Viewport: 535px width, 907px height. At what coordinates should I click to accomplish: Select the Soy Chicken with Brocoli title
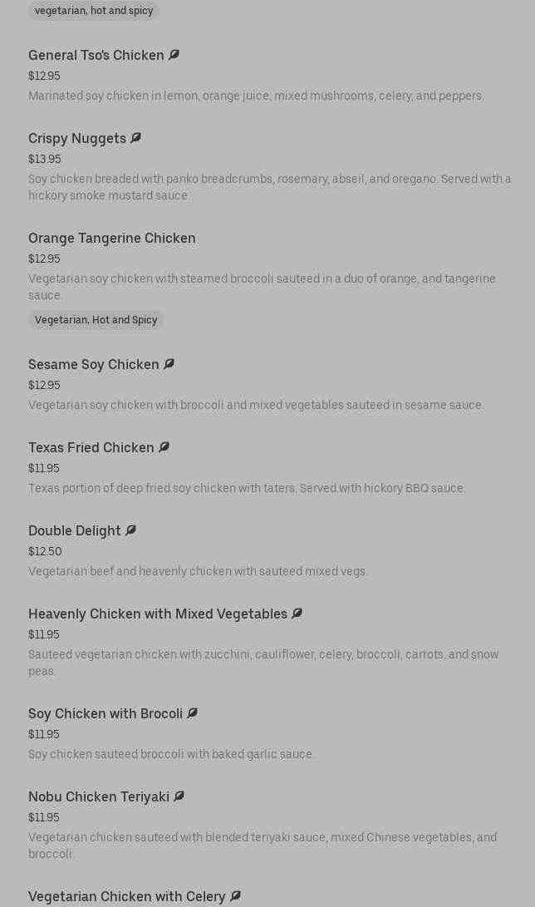(x=106, y=713)
